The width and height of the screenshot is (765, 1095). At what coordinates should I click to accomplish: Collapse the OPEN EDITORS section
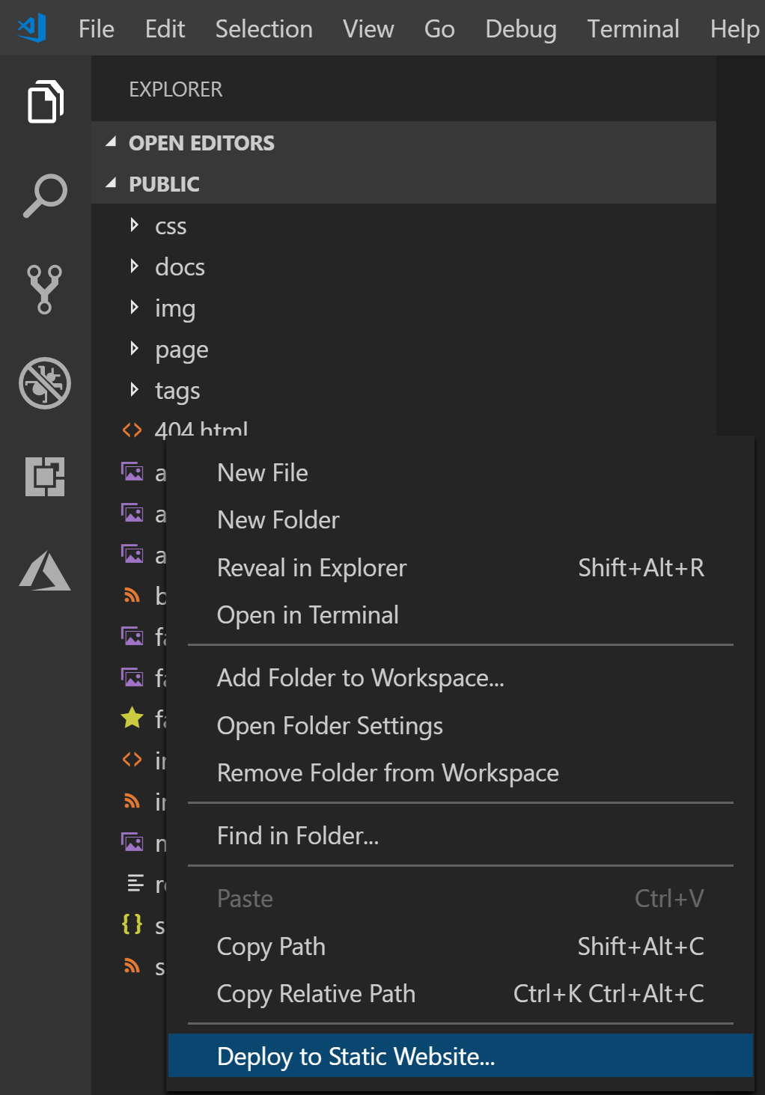pyautogui.click(x=403, y=142)
